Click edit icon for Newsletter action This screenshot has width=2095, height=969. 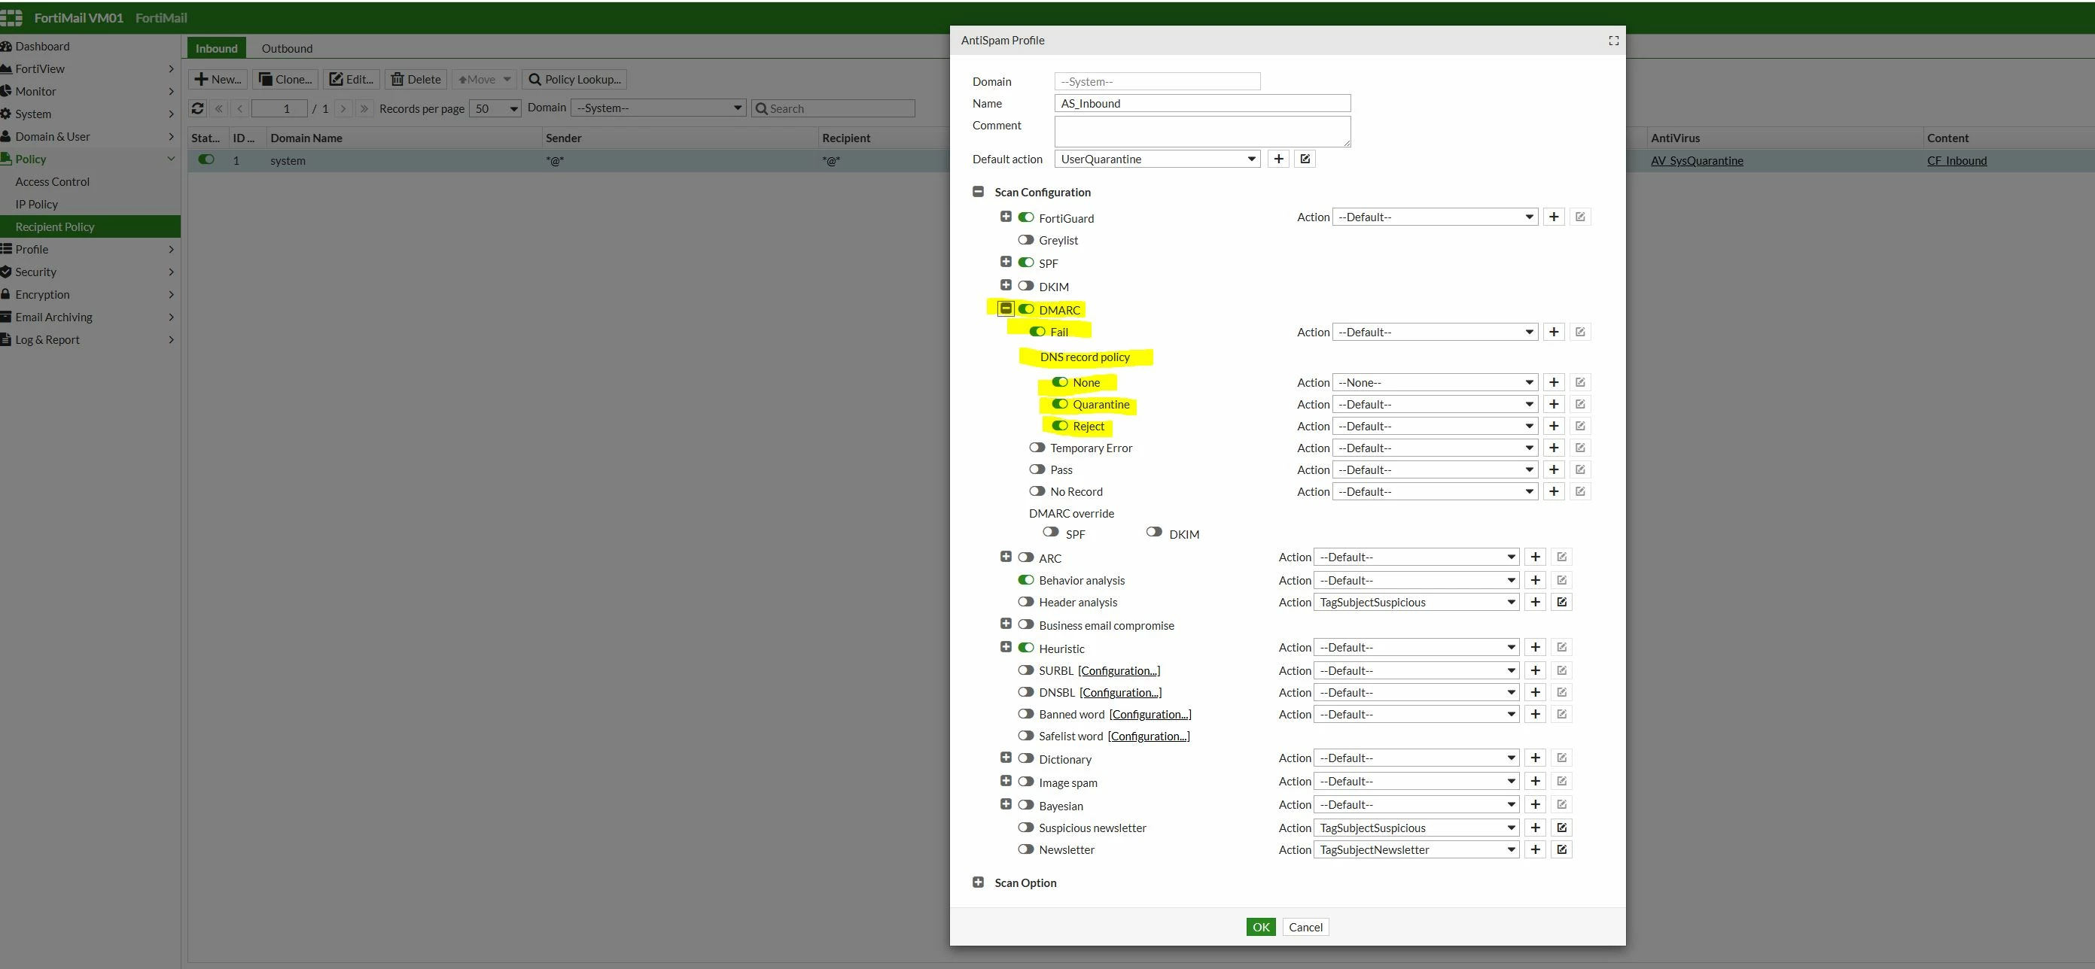click(x=1561, y=849)
